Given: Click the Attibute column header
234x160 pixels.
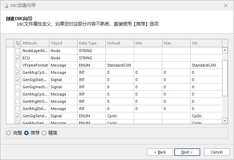Looking at the screenshot, I should tap(35, 43).
